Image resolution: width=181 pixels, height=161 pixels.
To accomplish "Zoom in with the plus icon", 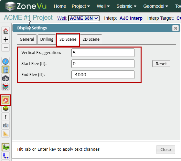I will point(6,39).
